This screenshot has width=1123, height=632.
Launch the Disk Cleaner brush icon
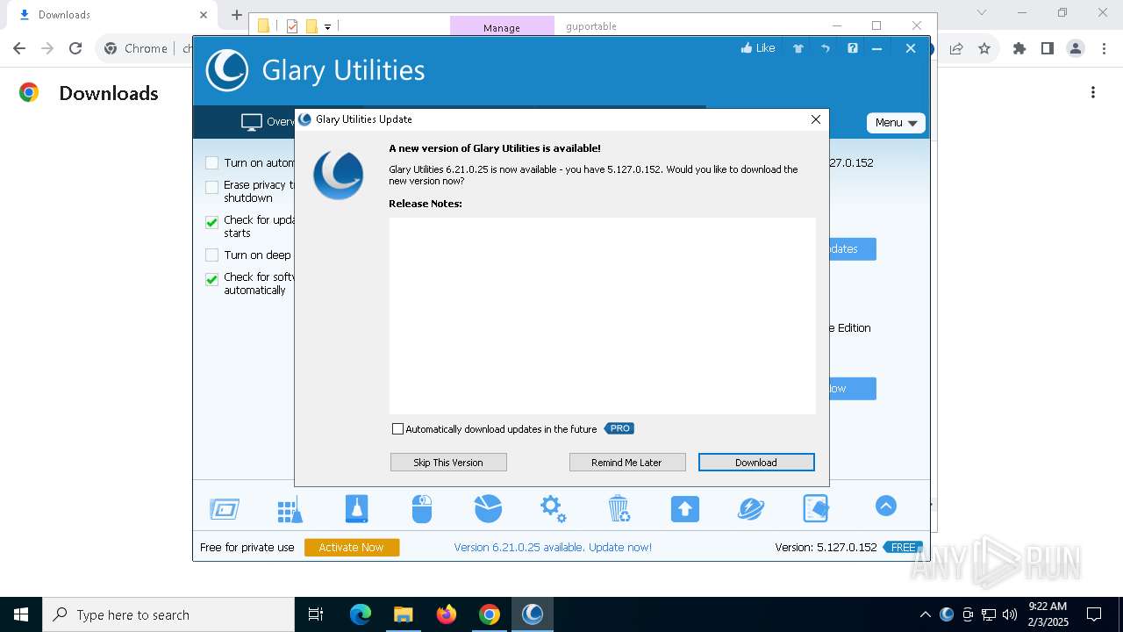pos(356,509)
